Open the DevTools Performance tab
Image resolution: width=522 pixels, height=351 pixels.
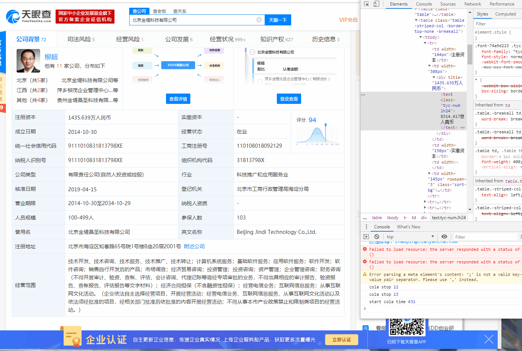click(x=502, y=4)
